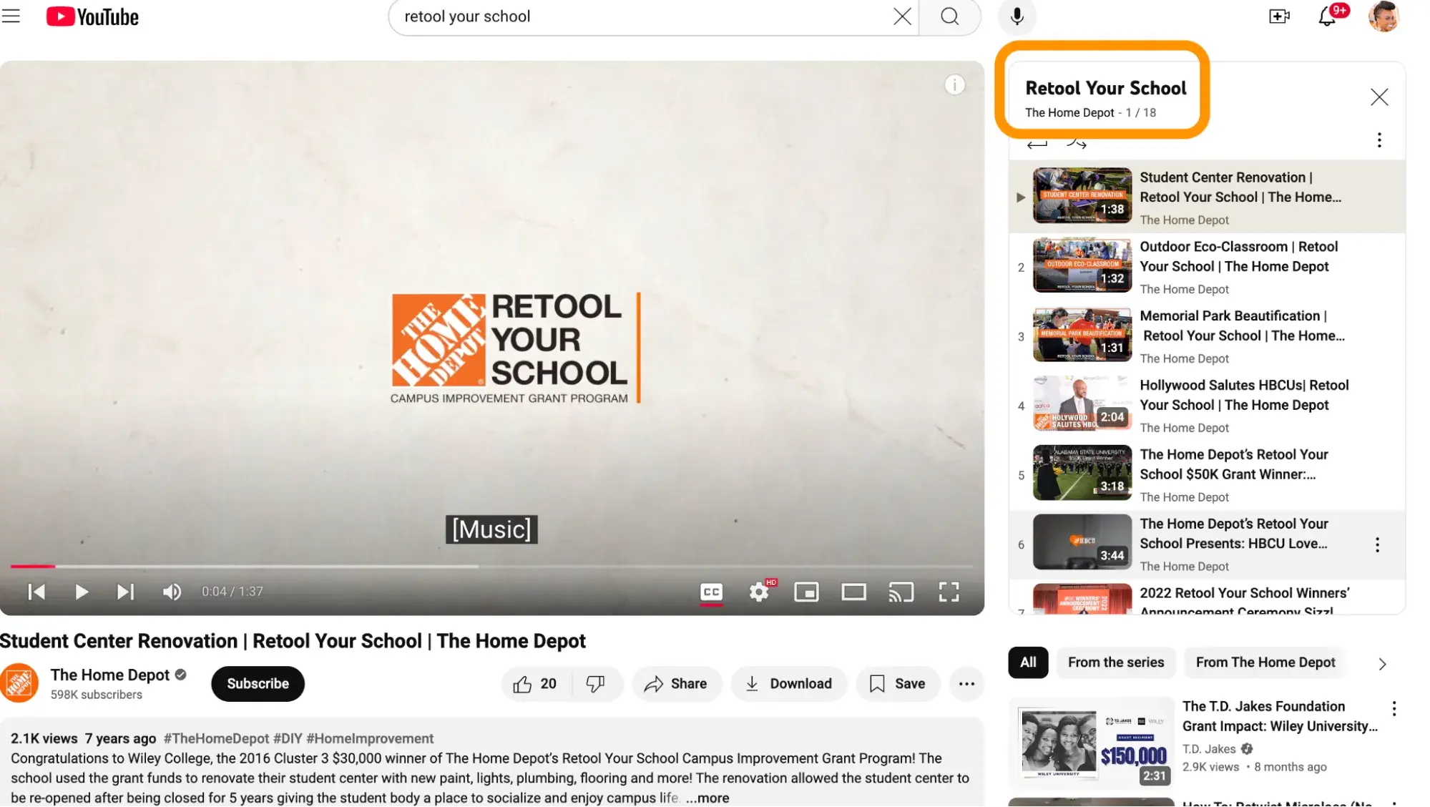Open the Create video menu
The height and width of the screenshot is (807, 1430).
pyautogui.click(x=1279, y=16)
